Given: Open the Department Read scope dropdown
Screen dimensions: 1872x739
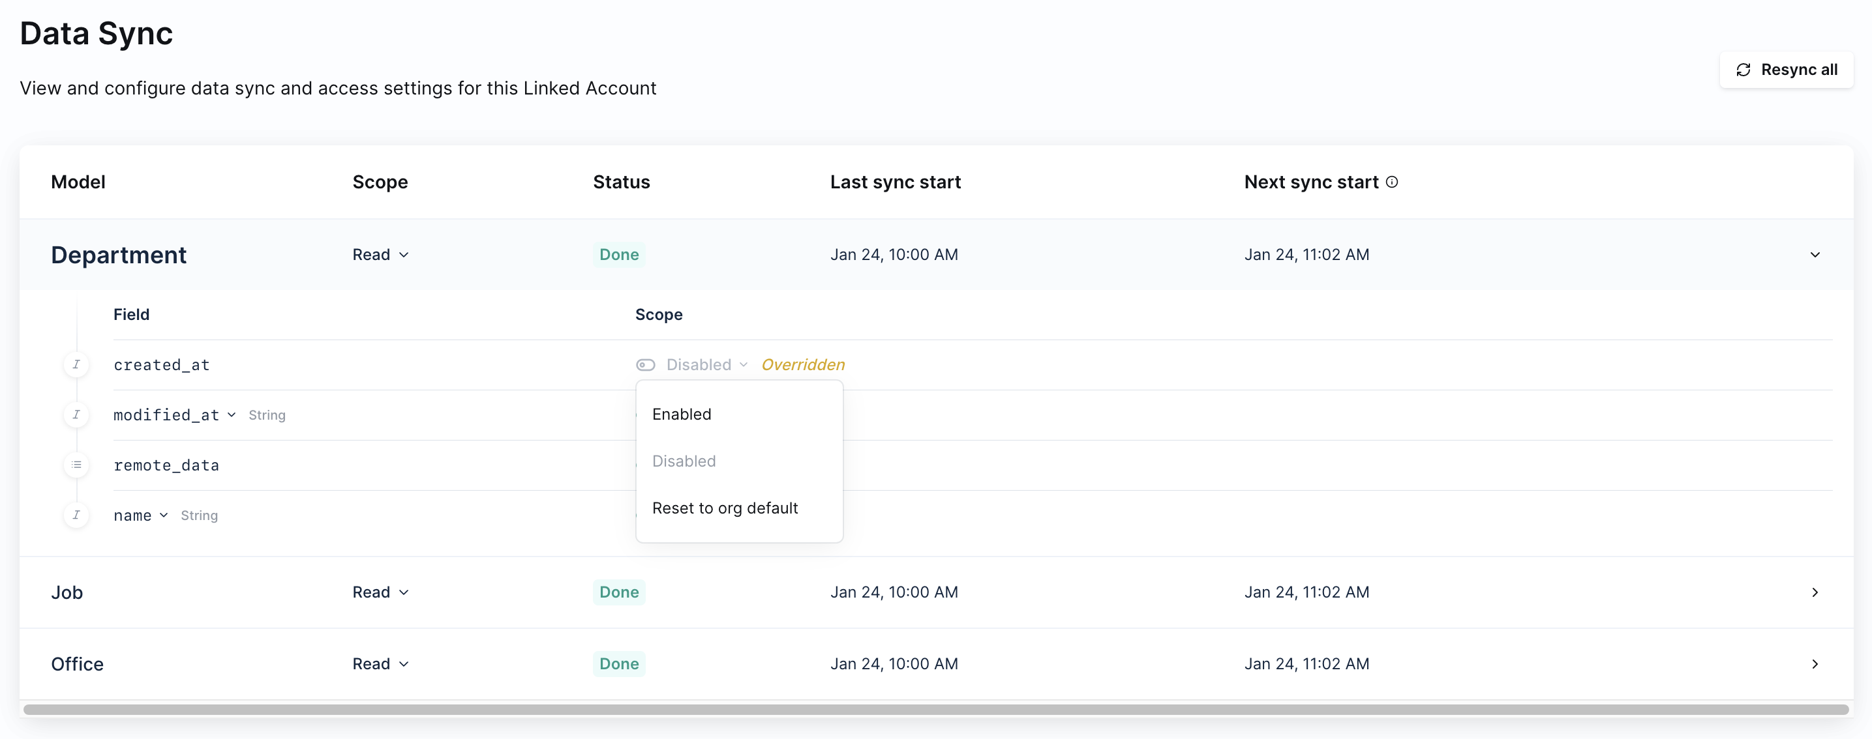Looking at the screenshot, I should point(381,255).
